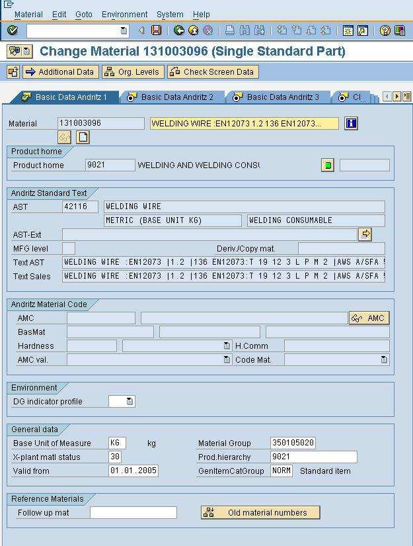This screenshot has height=546, width=413.
Task: Open the tab list icon at the right of the tabs
Action: pos(407,97)
